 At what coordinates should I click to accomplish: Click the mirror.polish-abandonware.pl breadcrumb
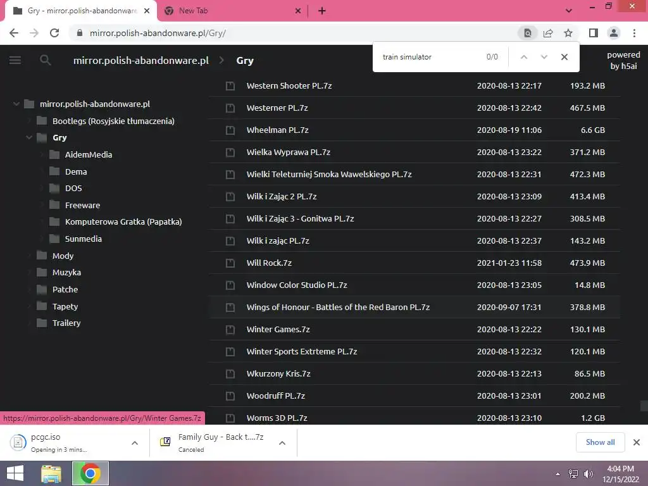(141, 60)
